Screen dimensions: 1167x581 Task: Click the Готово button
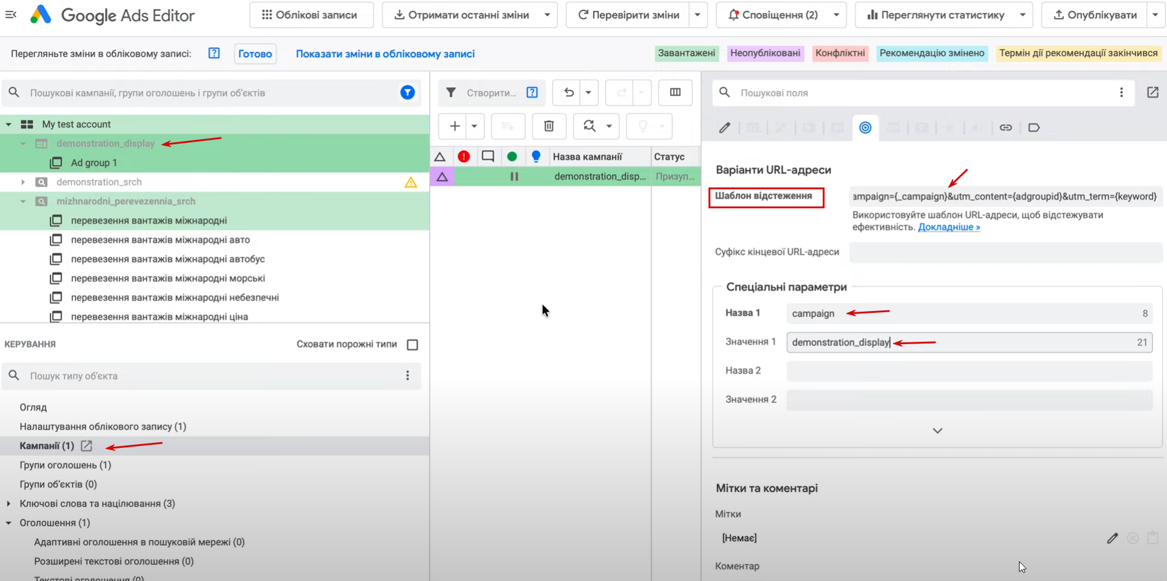click(x=255, y=54)
